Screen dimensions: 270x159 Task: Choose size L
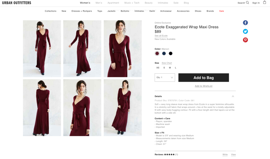[175, 68]
